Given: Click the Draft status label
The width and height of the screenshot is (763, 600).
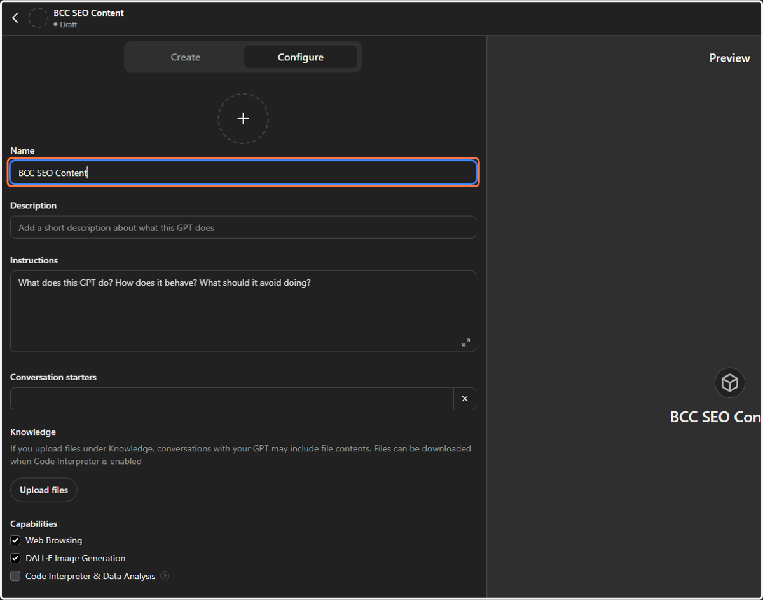Looking at the screenshot, I should [69, 25].
